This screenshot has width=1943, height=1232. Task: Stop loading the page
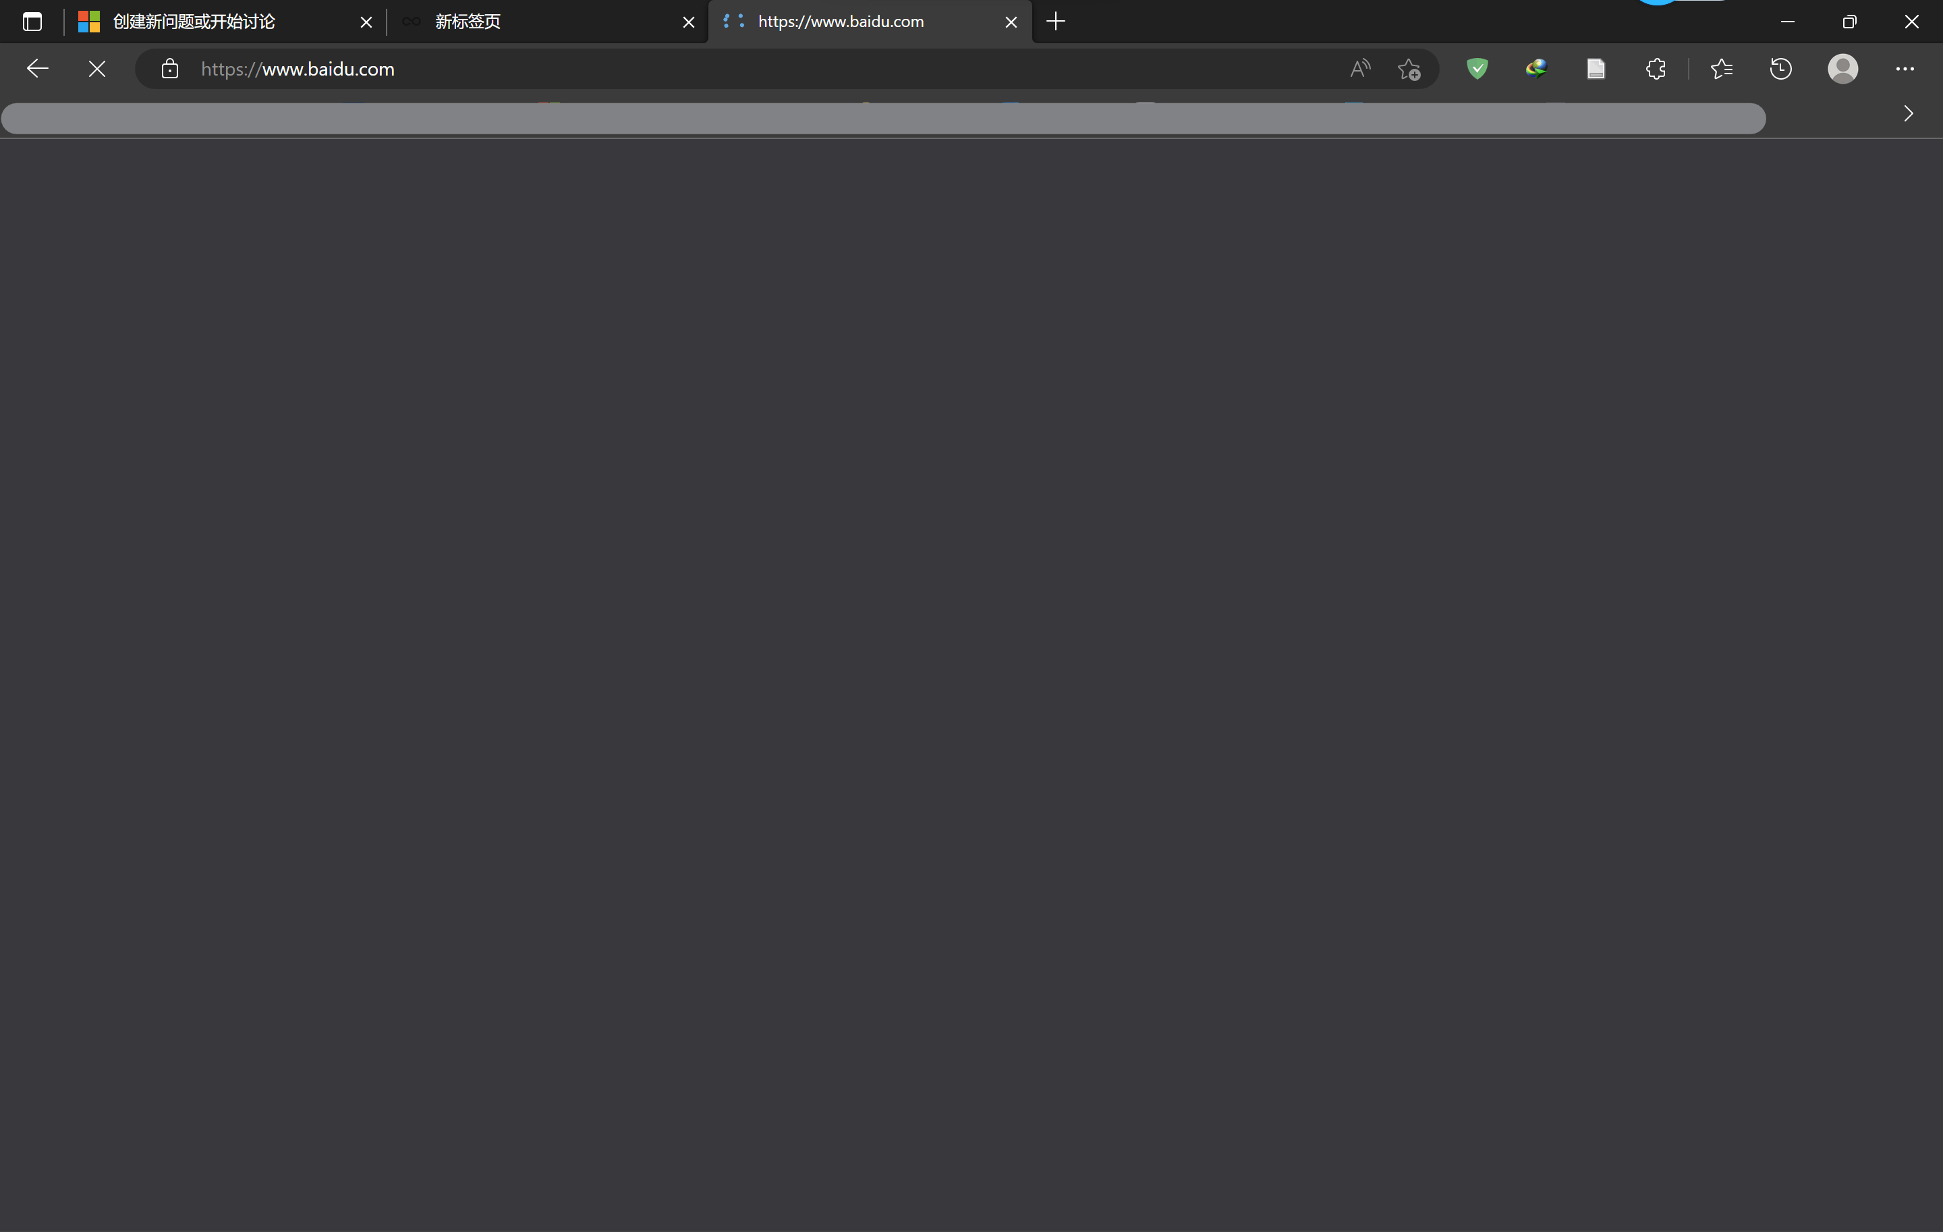tap(97, 69)
